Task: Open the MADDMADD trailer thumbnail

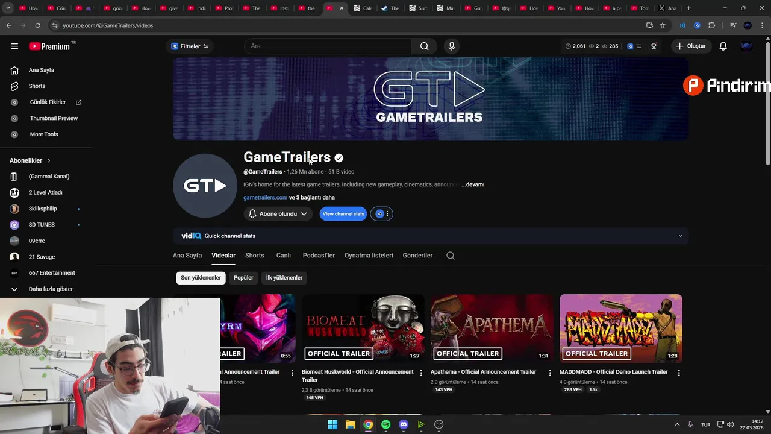Action: pyautogui.click(x=621, y=329)
